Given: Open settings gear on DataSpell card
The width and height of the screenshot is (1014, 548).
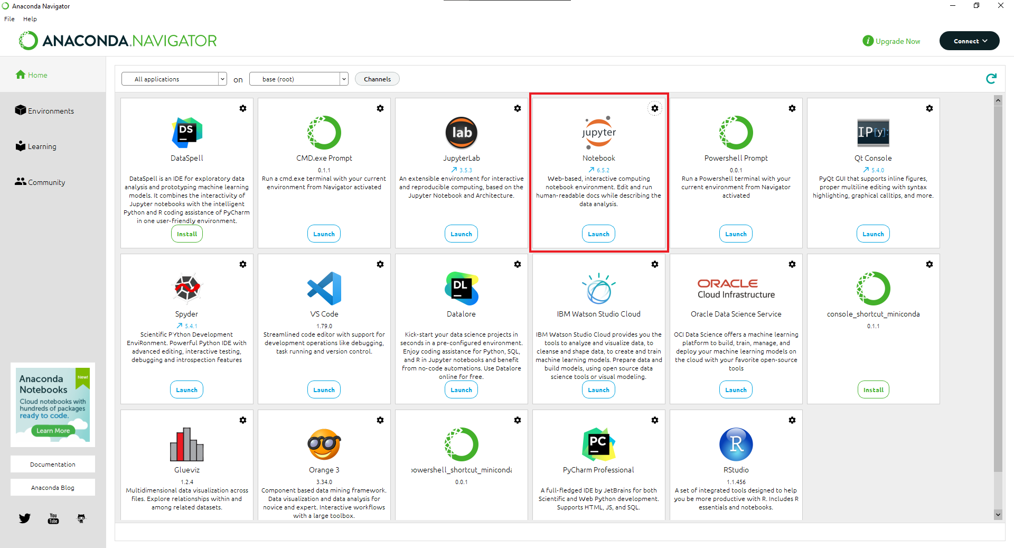Looking at the screenshot, I should (x=243, y=108).
